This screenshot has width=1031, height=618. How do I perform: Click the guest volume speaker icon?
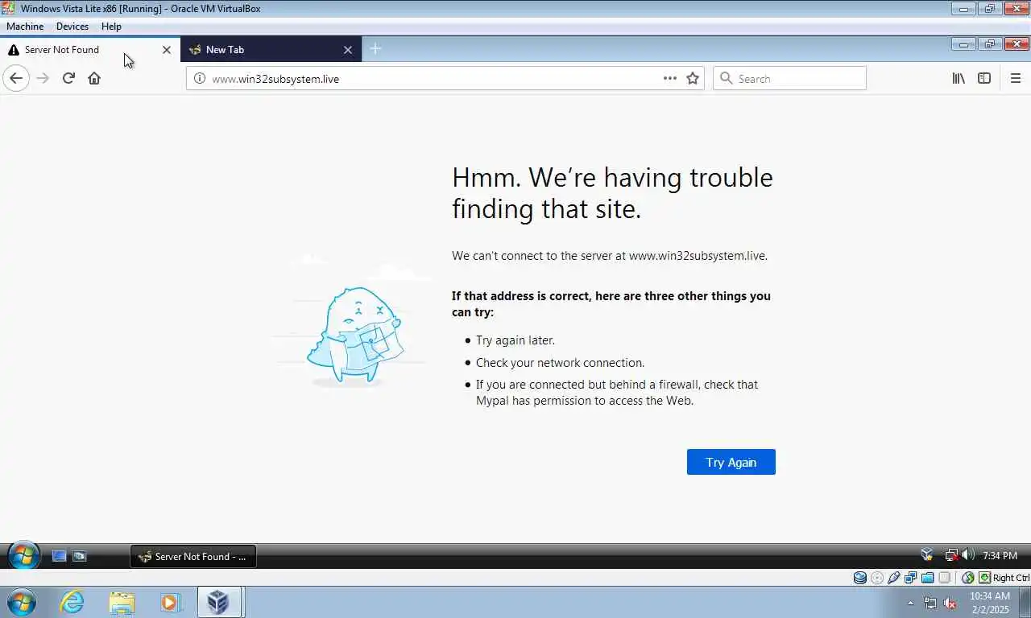coord(968,555)
